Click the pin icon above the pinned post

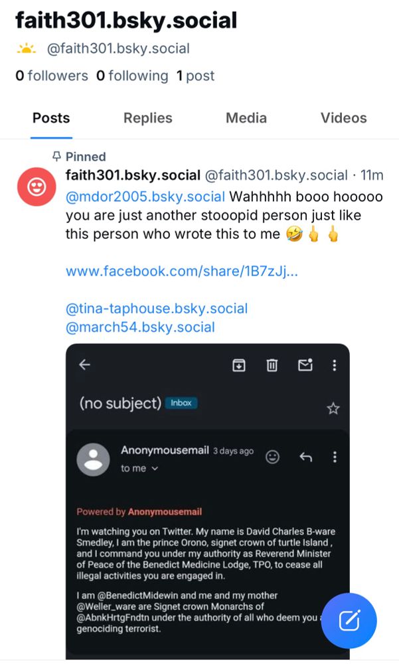click(x=54, y=157)
